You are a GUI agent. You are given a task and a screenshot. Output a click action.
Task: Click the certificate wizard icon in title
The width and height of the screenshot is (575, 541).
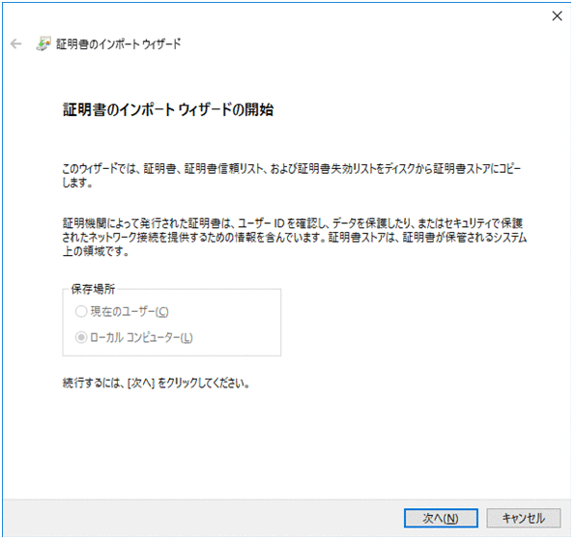(43, 43)
